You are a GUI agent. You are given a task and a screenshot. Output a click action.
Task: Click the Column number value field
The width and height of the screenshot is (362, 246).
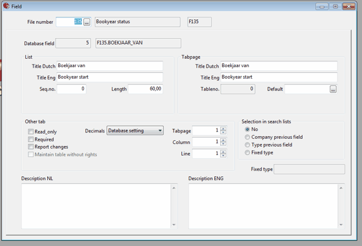(x=206, y=142)
